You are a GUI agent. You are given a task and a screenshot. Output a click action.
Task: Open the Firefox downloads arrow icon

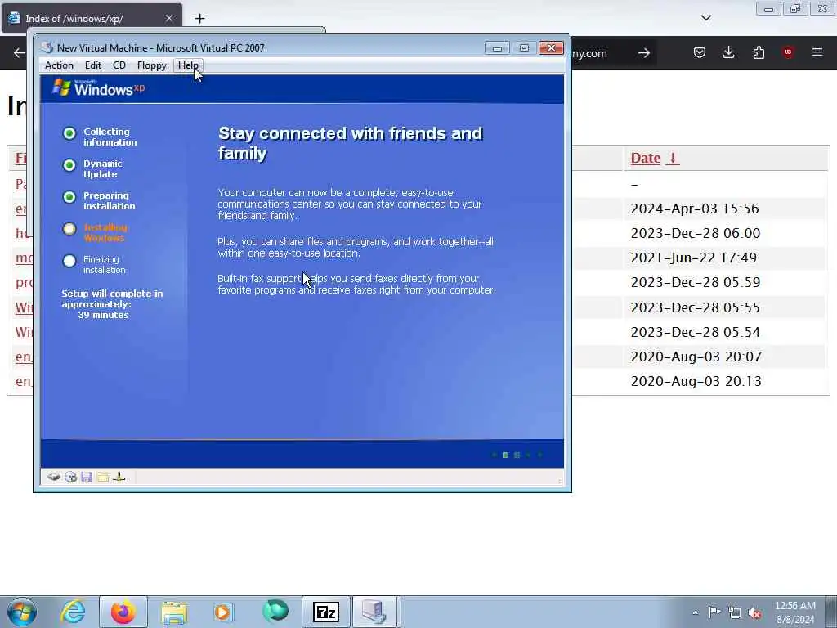click(728, 52)
